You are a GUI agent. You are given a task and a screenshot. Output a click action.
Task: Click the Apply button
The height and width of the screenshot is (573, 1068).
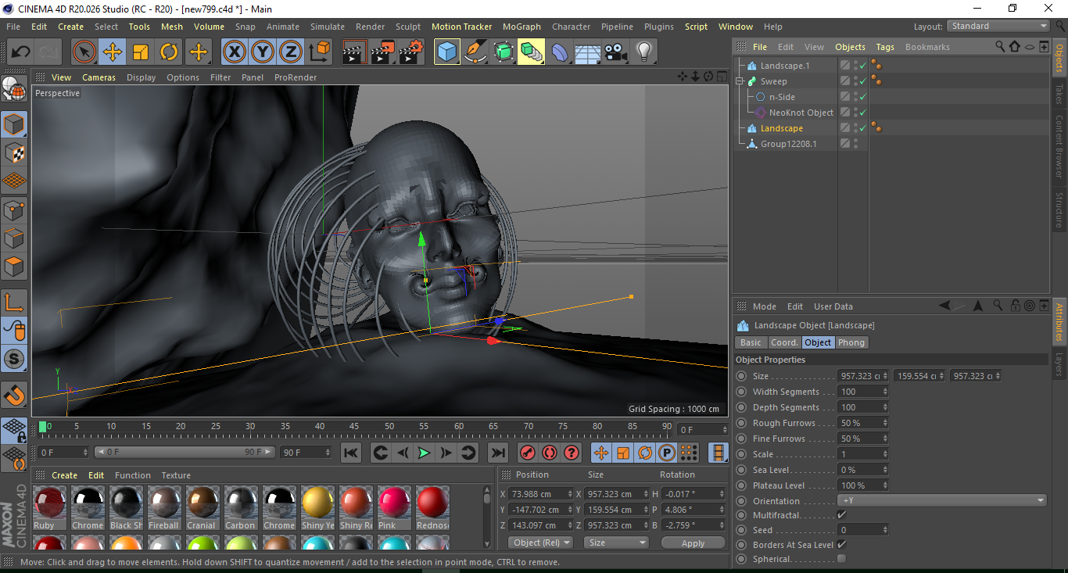693,543
